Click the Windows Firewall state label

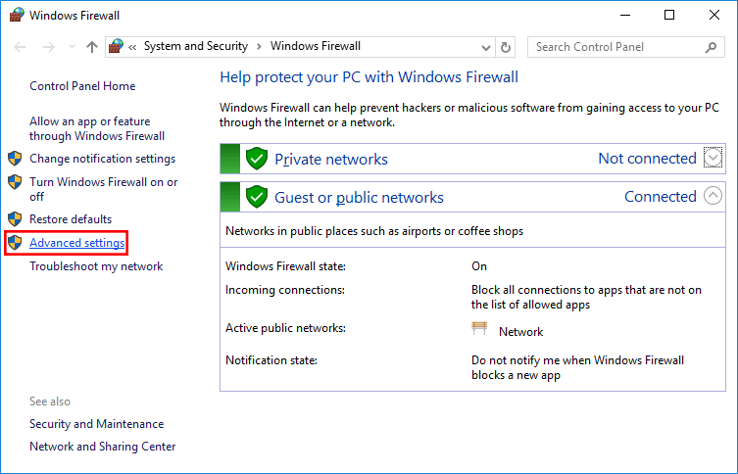285,266
